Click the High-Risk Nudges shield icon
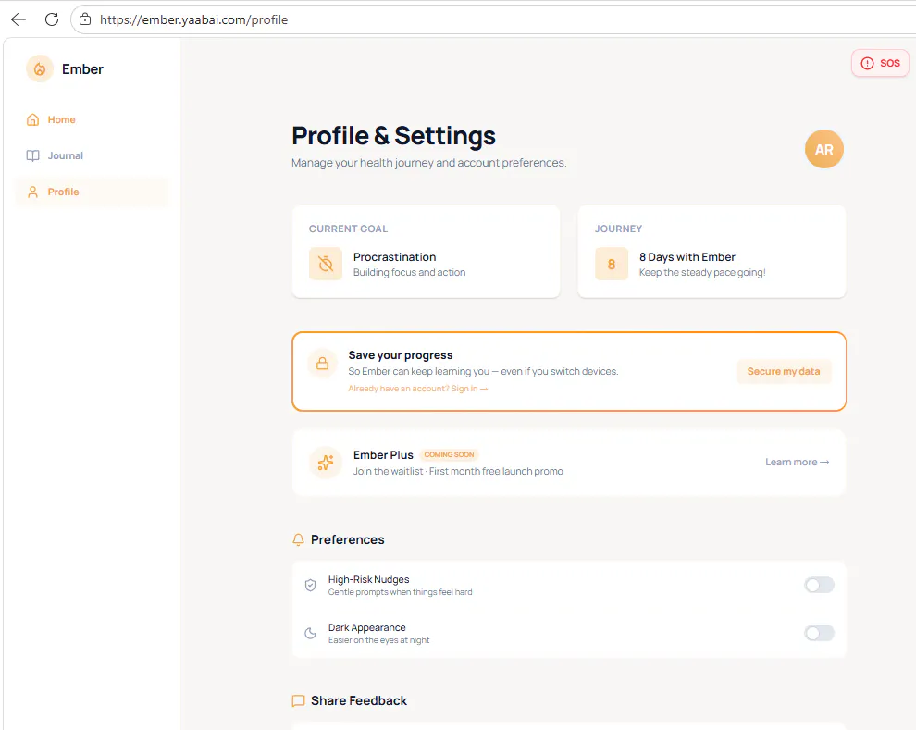Viewport: 916px width, 730px height. (310, 585)
